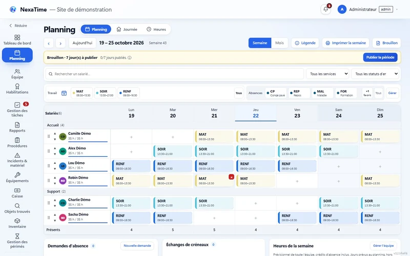Open the Inventaire section
This screenshot has height=256, width=410.
coord(17,224)
